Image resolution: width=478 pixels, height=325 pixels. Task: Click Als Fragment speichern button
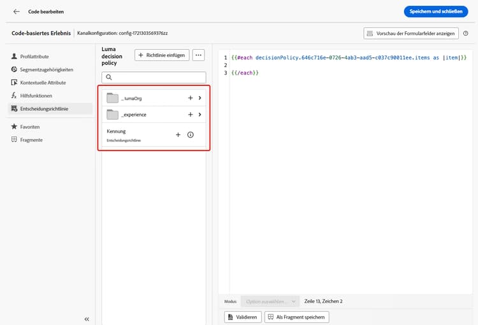point(296,317)
